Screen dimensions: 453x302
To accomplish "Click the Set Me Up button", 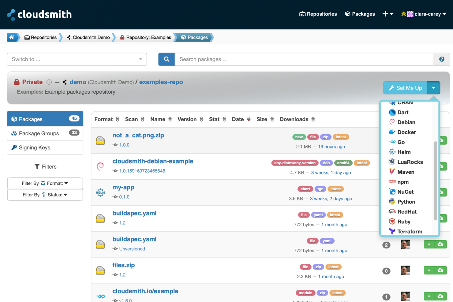I will point(405,88).
